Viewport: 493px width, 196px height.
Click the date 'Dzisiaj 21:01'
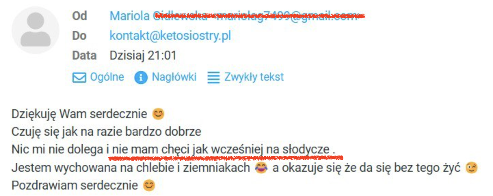[143, 55]
